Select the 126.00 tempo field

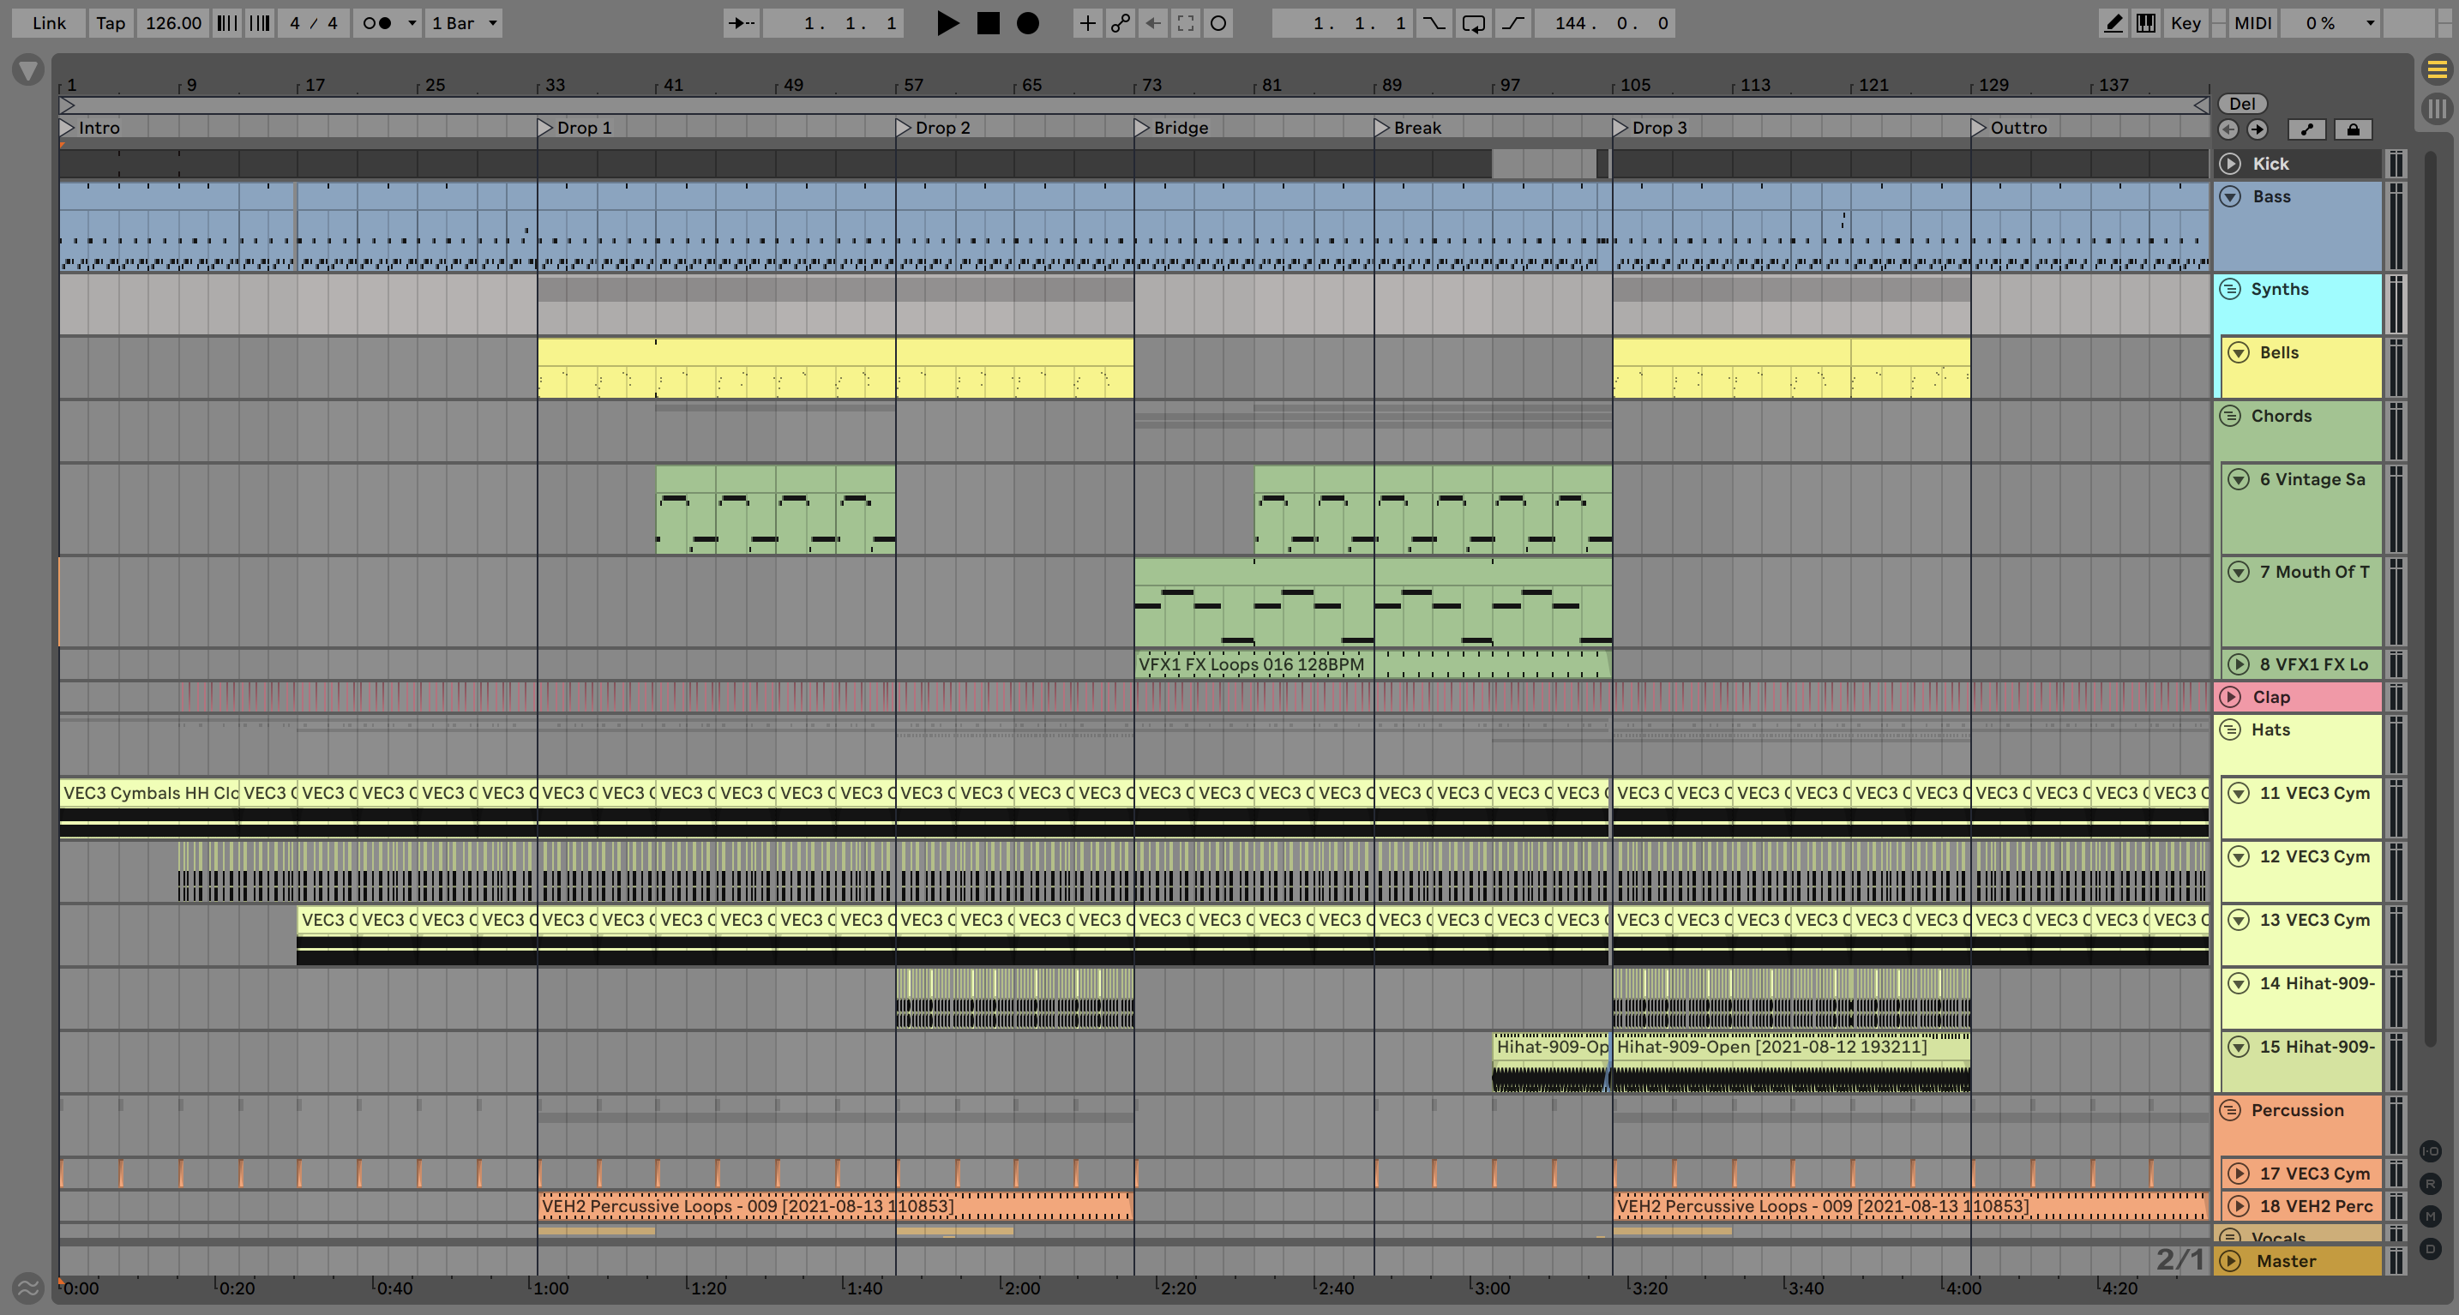[174, 23]
